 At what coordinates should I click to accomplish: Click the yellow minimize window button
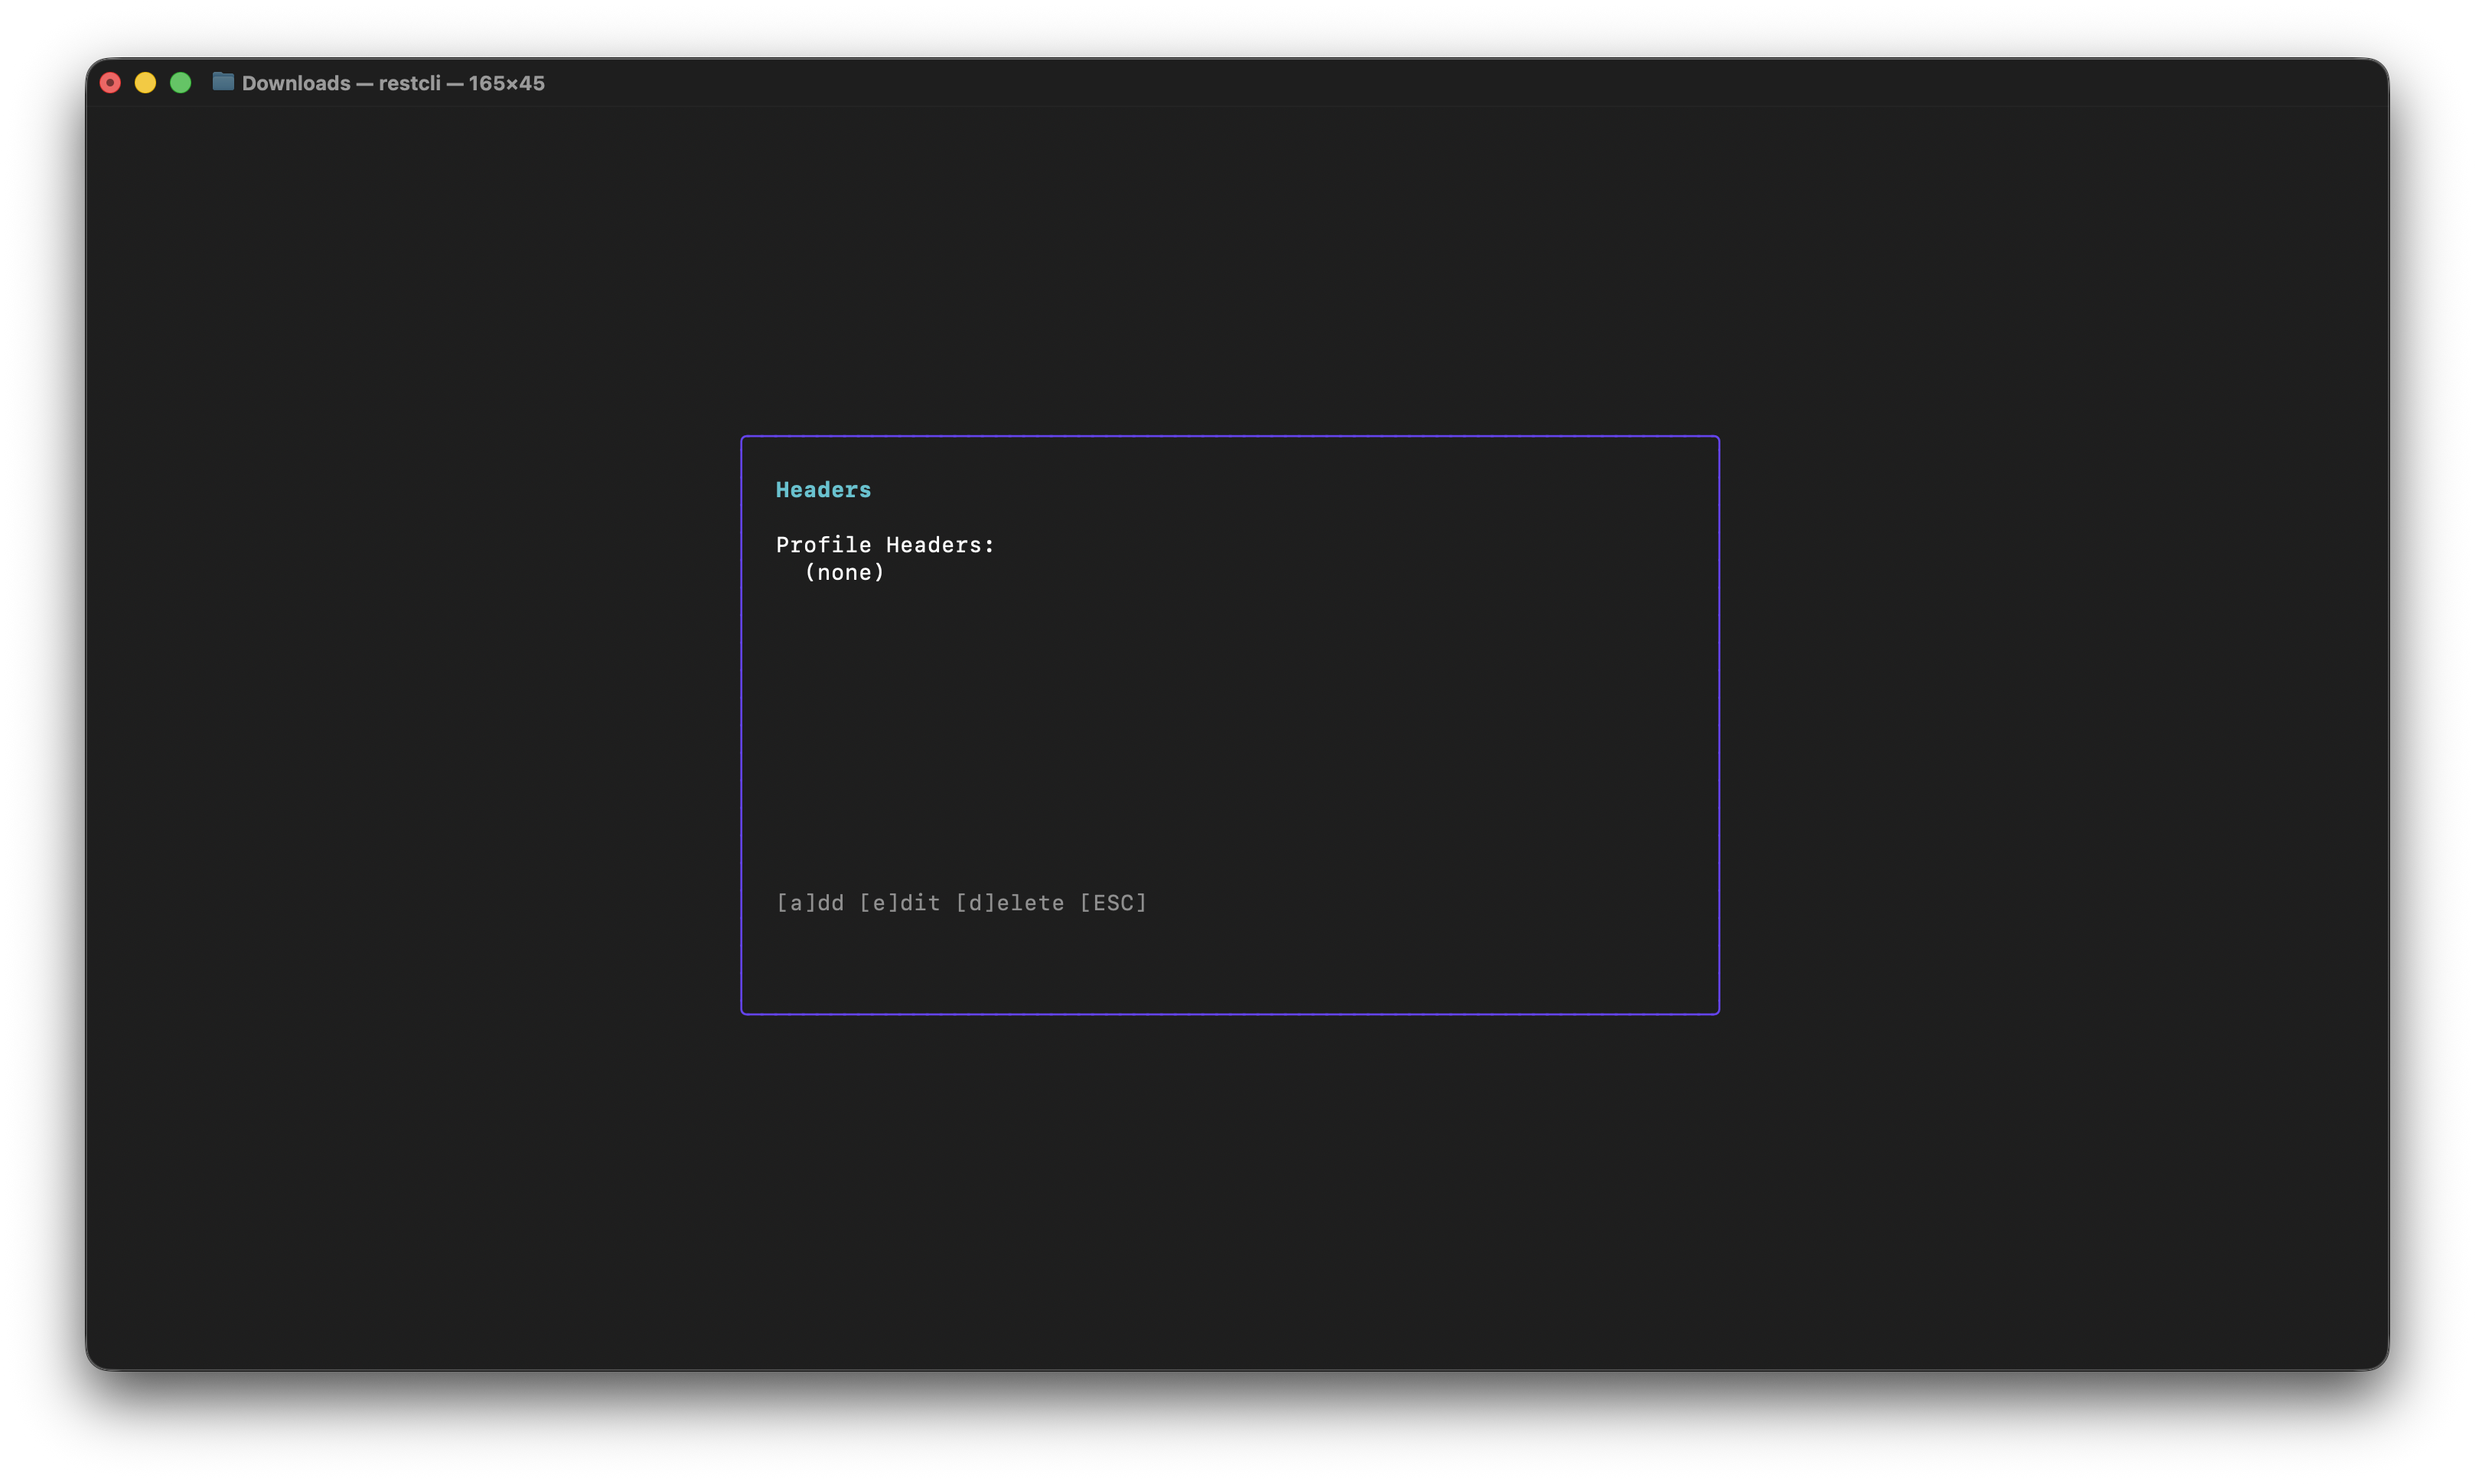click(146, 82)
